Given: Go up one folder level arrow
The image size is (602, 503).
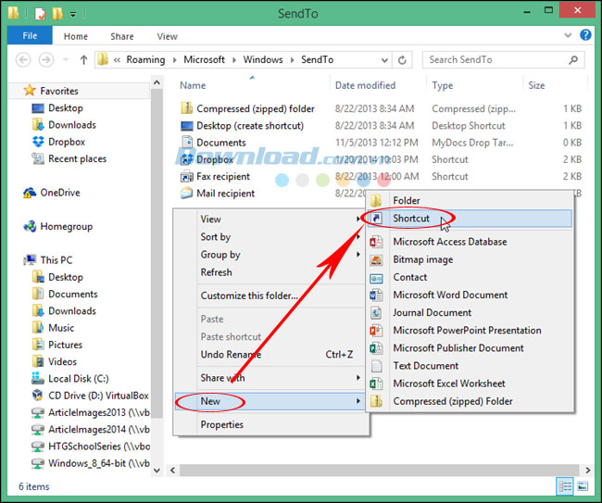Looking at the screenshot, I should [x=83, y=60].
